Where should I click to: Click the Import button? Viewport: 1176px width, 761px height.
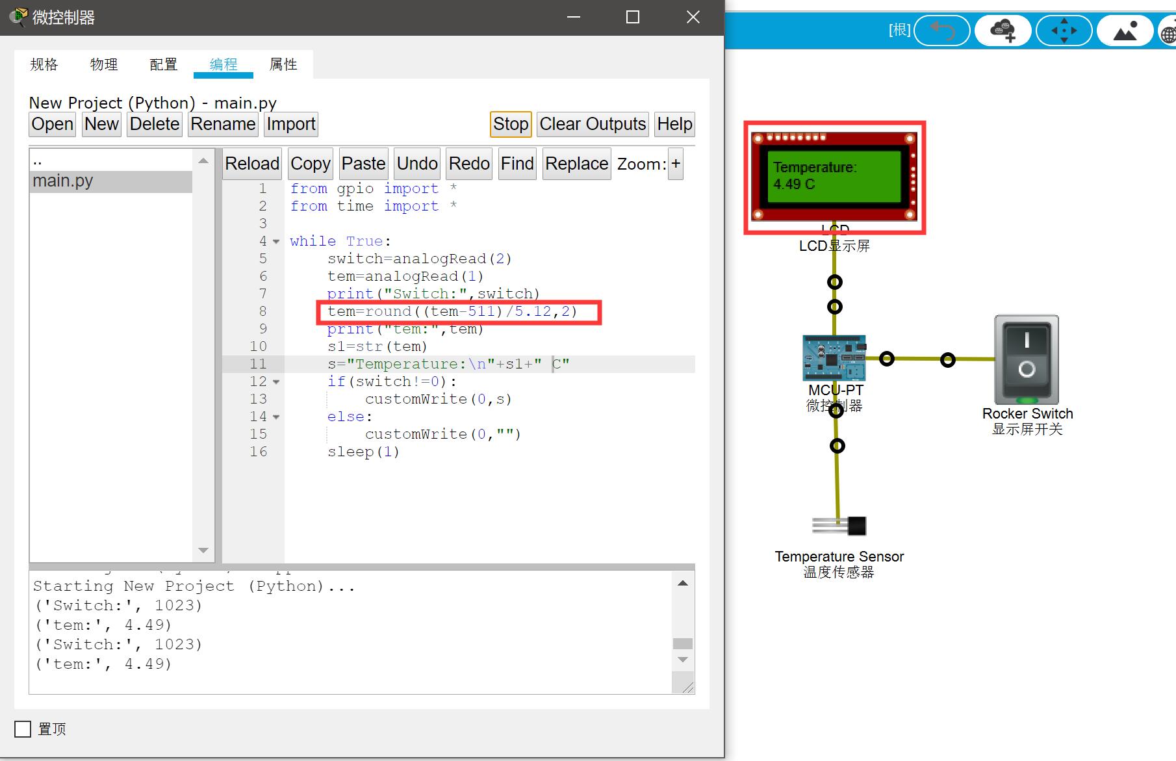(x=291, y=124)
